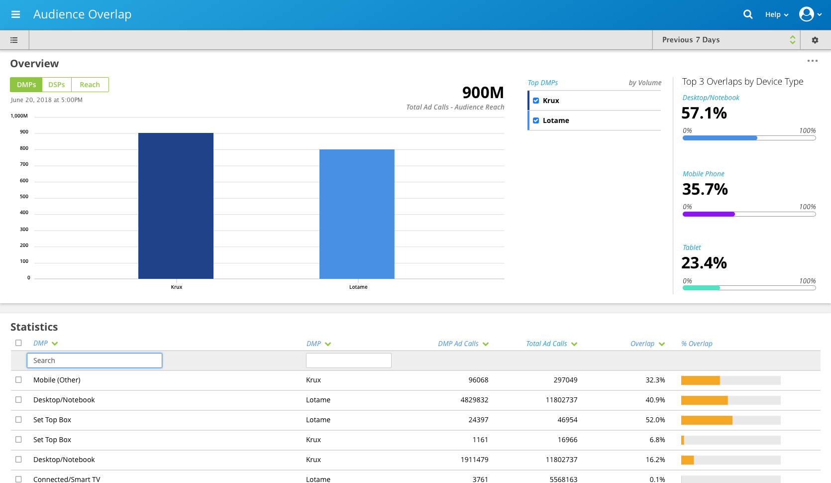Image resolution: width=831 pixels, height=483 pixels.
Task: Open the hamburger navigation menu
Action: pyautogui.click(x=15, y=14)
